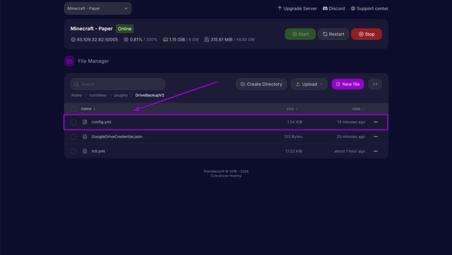Viewport: 452px width, 255px height.
Task: Toggle the select-all checkbox in header
Action: click(73, 109)
